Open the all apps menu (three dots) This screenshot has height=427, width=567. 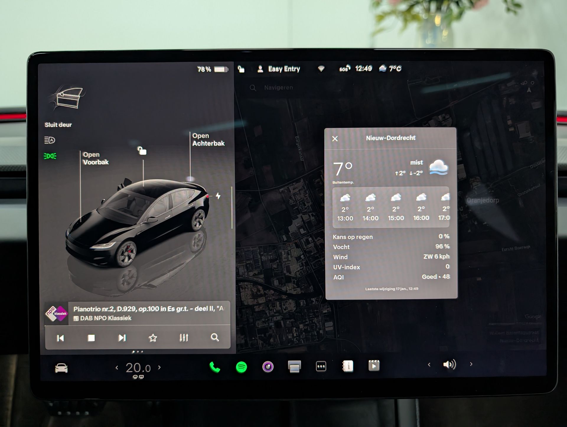tap(321, 366)
